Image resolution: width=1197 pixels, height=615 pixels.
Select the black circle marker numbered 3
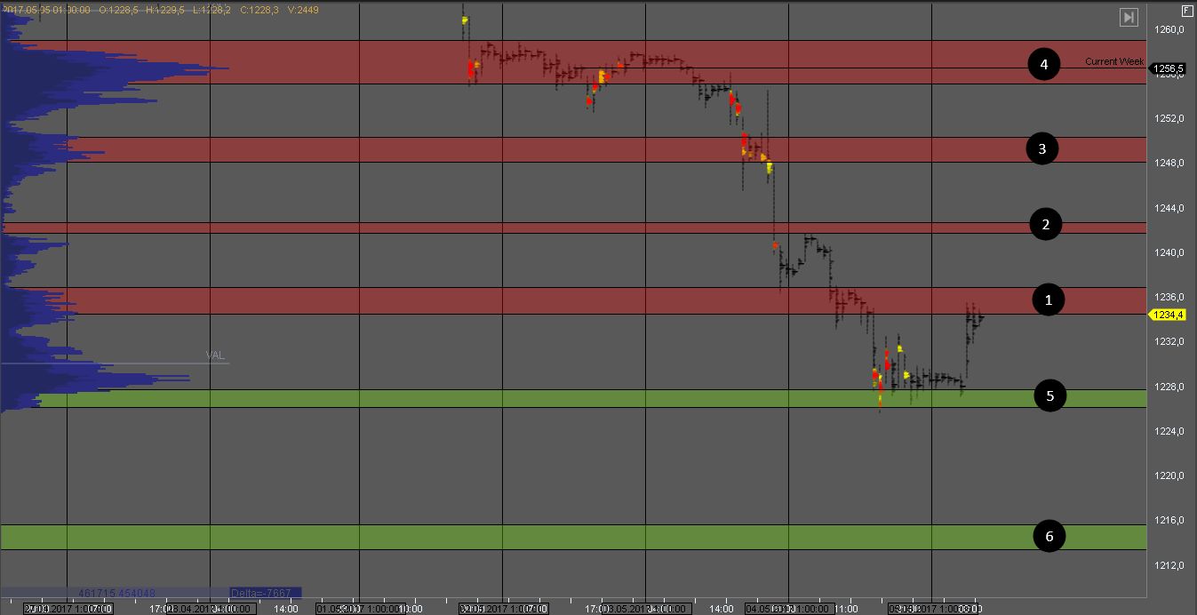1041,148
